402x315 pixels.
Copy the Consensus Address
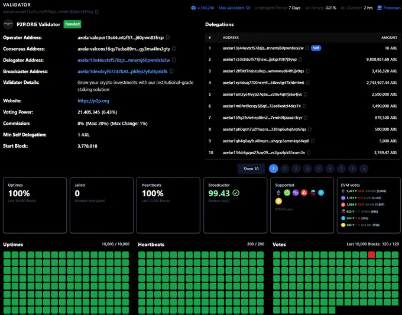(174, 48)
